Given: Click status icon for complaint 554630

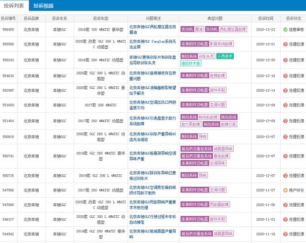Looking at the screenshot, I should point(285,76).
